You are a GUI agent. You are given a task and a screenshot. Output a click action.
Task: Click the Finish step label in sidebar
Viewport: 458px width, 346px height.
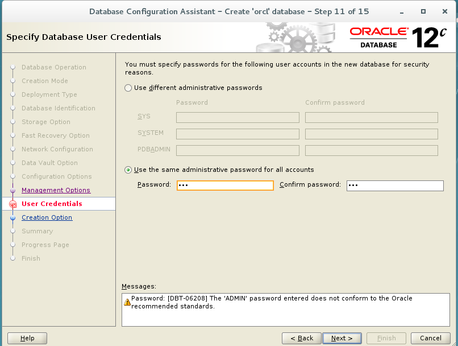pos(31,258)
